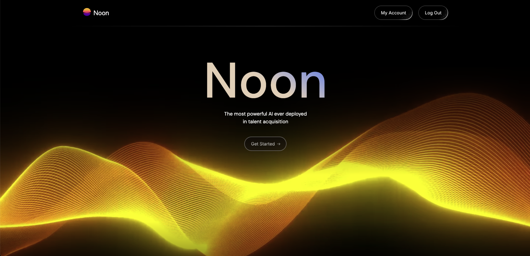Click the capital N in hero title
The image size is (530, 256).
(221, 80)
